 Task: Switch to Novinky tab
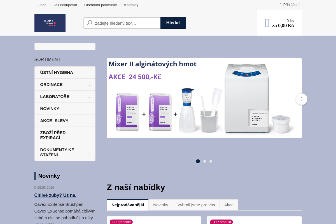[161, 205]
